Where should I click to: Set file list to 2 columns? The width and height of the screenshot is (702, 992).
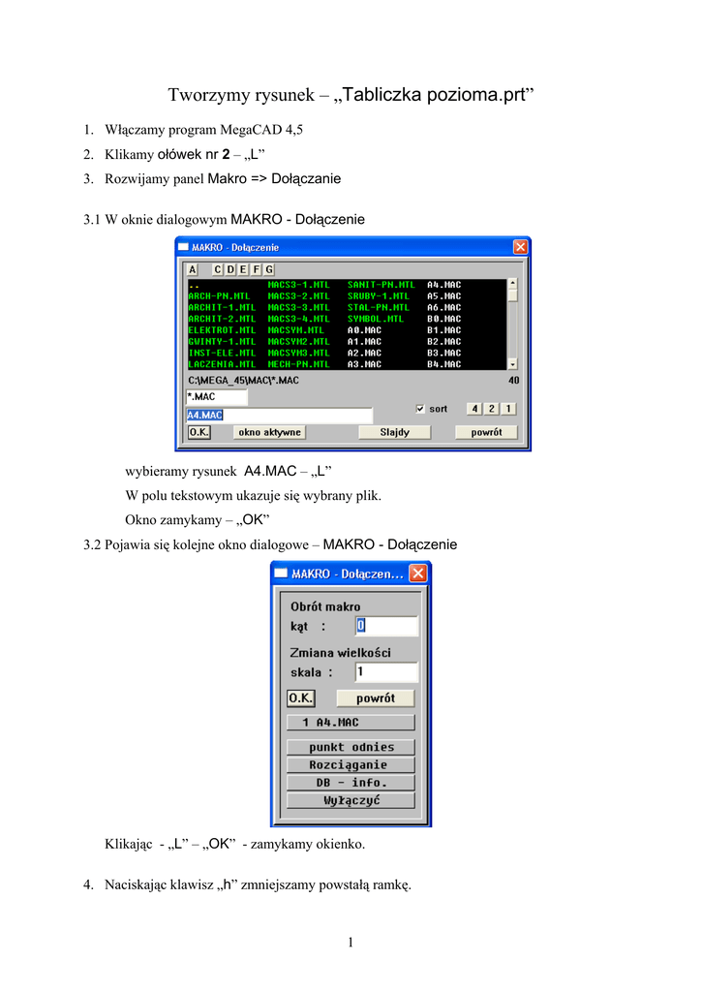point(492,409)
